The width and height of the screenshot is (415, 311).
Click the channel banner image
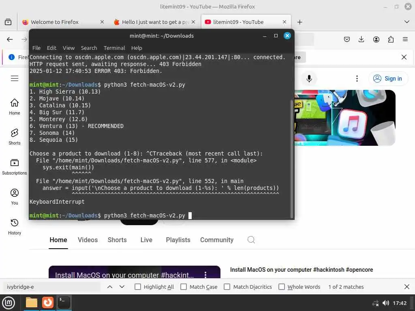(345, 118)
